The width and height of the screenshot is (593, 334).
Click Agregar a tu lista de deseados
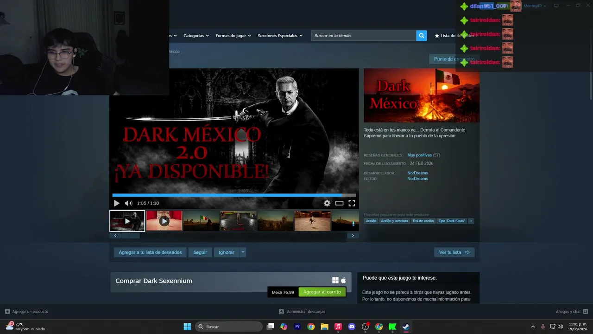pos(150,252)
